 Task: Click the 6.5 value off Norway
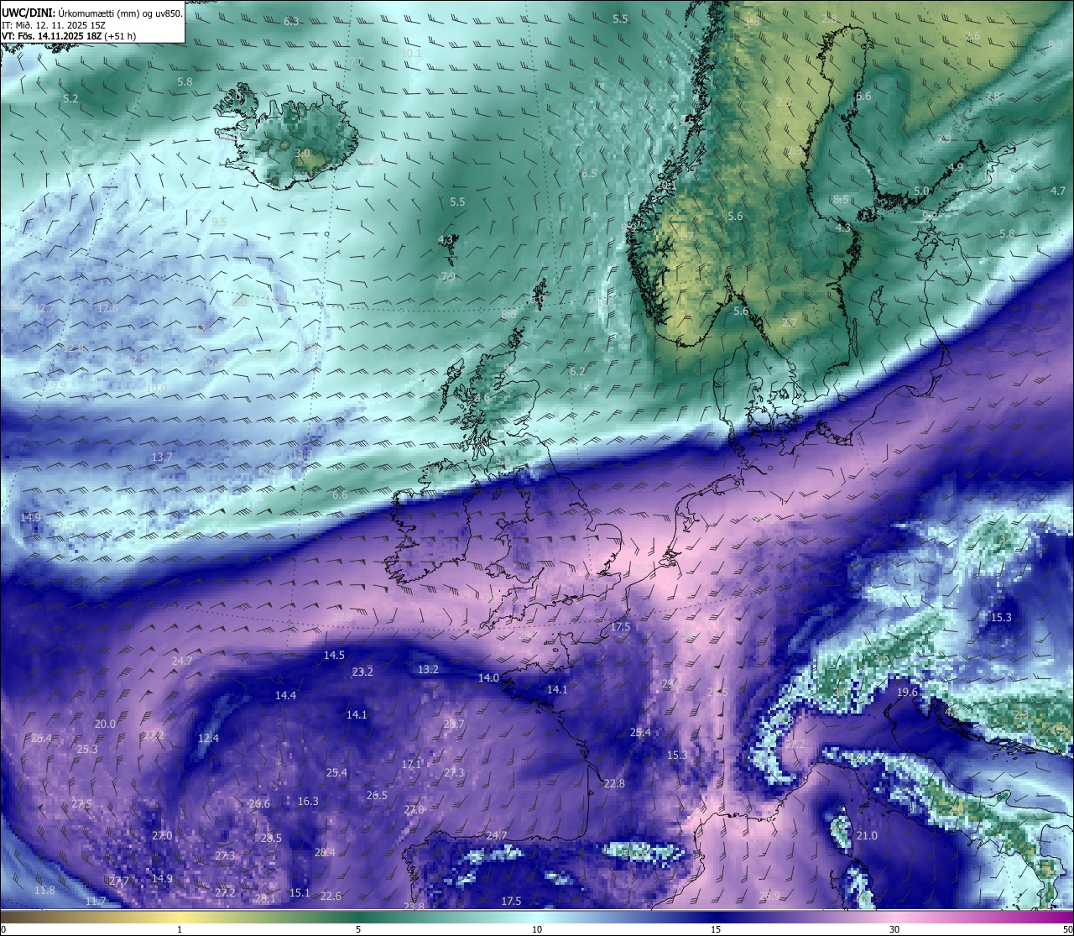589,173
